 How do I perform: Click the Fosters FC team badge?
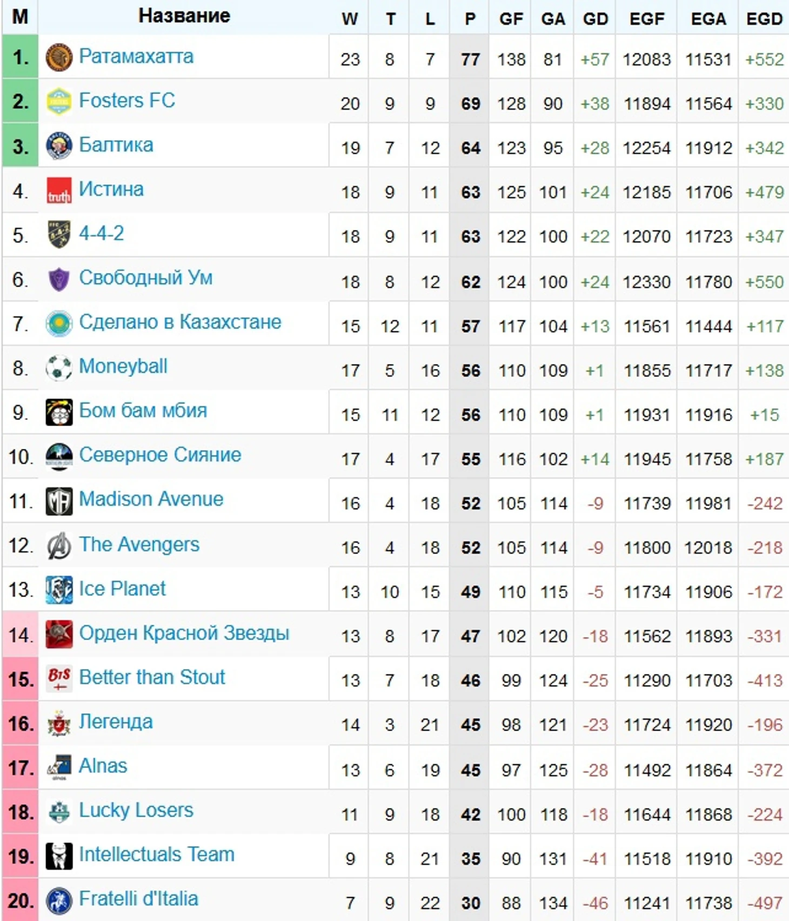pos(59,102)
